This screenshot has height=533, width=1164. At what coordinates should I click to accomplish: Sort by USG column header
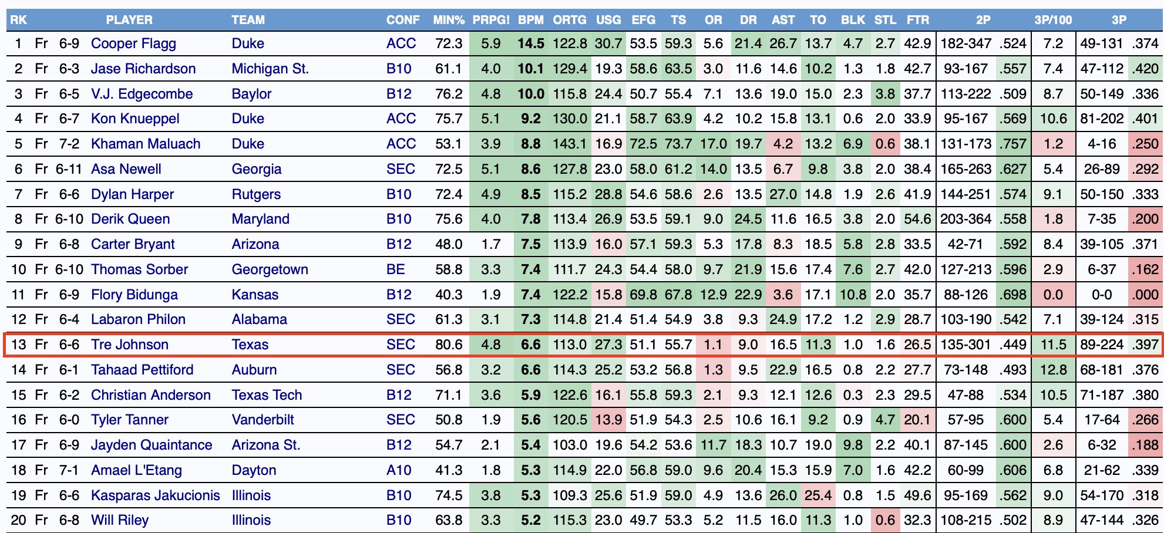(x=608, y=20)
